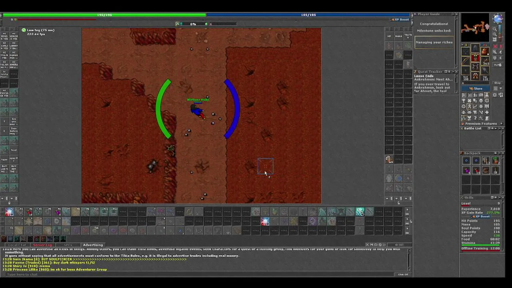
Task: Select purple potion stack of 6 in Backpack
Action: 466,170
